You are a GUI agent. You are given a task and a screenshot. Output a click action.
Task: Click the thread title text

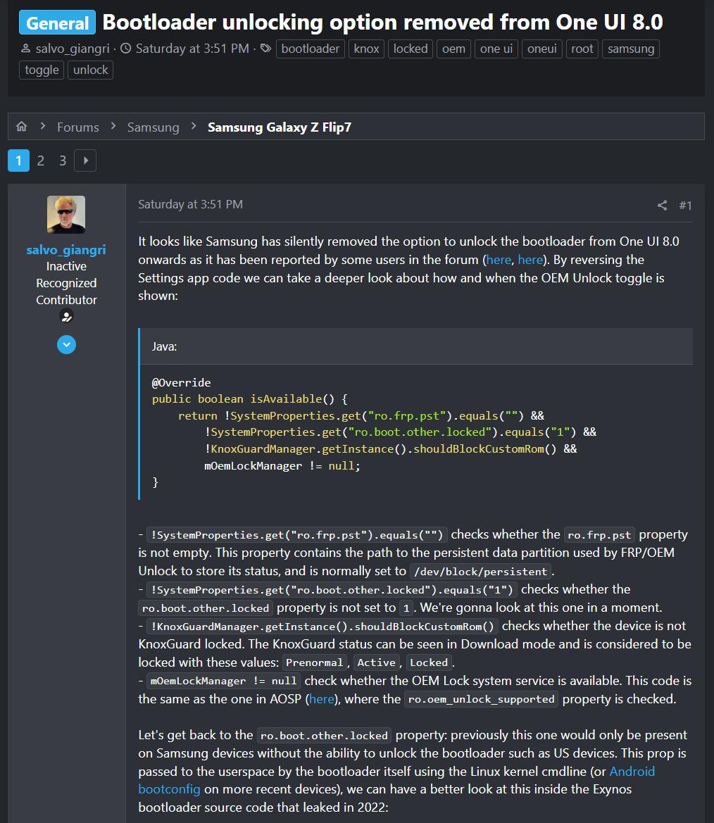pos(383,22)
